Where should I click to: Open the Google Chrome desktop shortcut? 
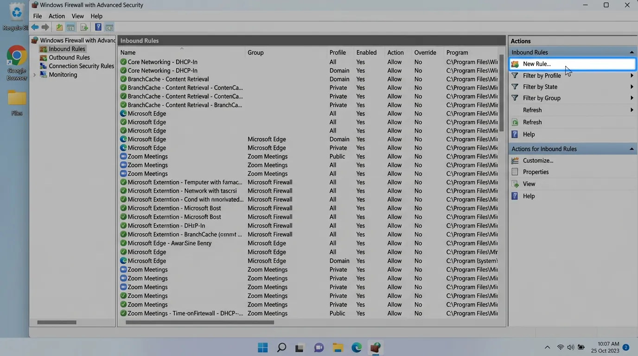tap(17, 63)
